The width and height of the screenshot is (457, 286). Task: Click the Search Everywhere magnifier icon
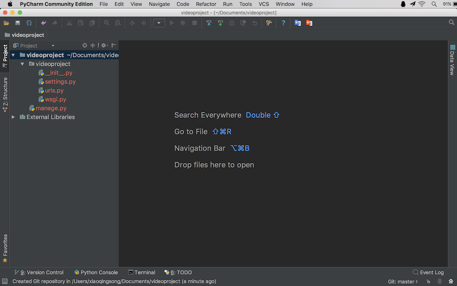pos(451,22)
